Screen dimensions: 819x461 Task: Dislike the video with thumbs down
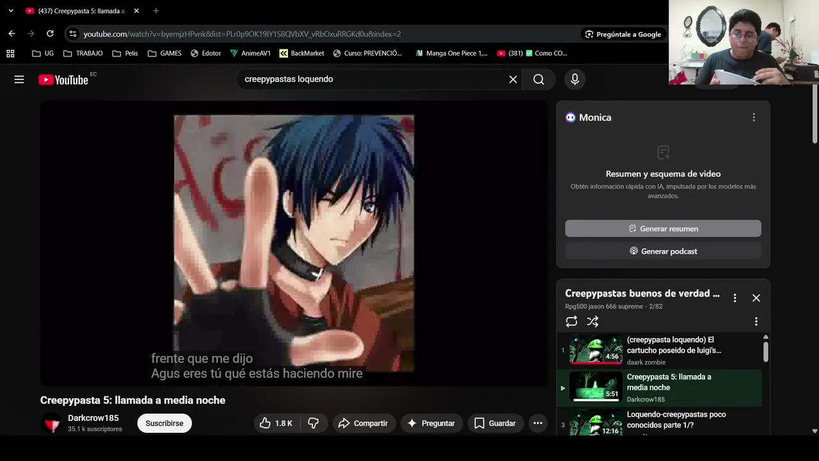click(314, 423)
